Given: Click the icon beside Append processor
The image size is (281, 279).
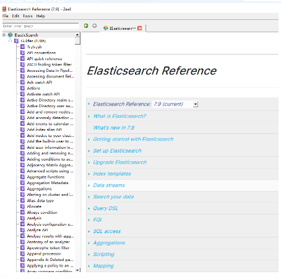Looking at the screenshot, I should (x=22, y=254).
